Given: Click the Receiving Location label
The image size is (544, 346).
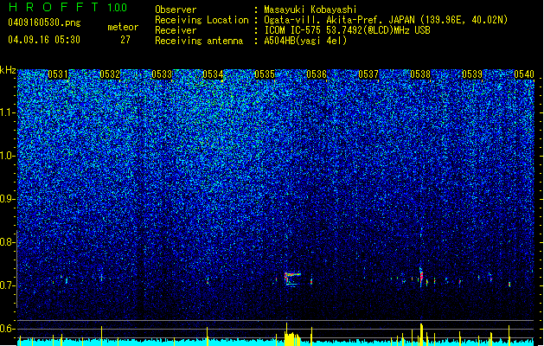Looking at the screenshot, I should (202, 20).
